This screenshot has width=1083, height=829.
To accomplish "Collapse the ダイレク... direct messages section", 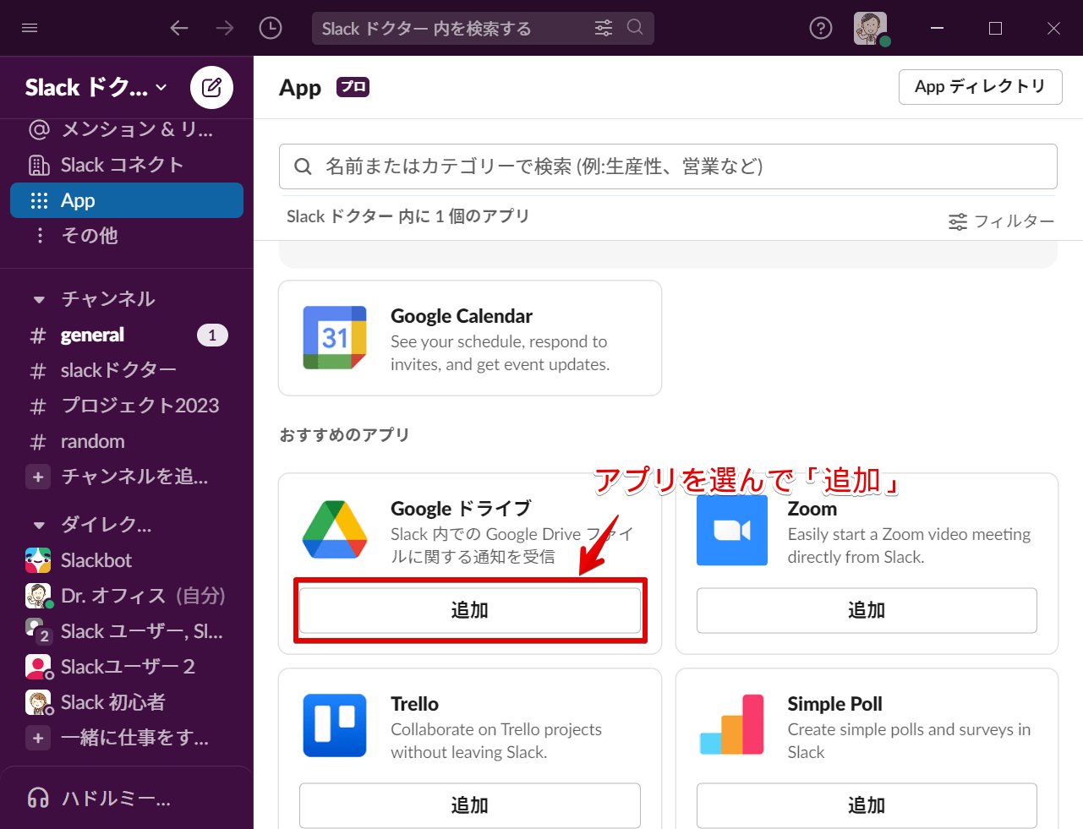I will [x=39, y=525].
